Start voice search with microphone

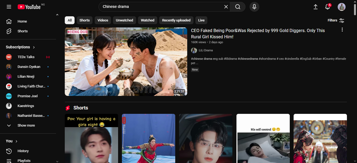[x=254, y=7]
